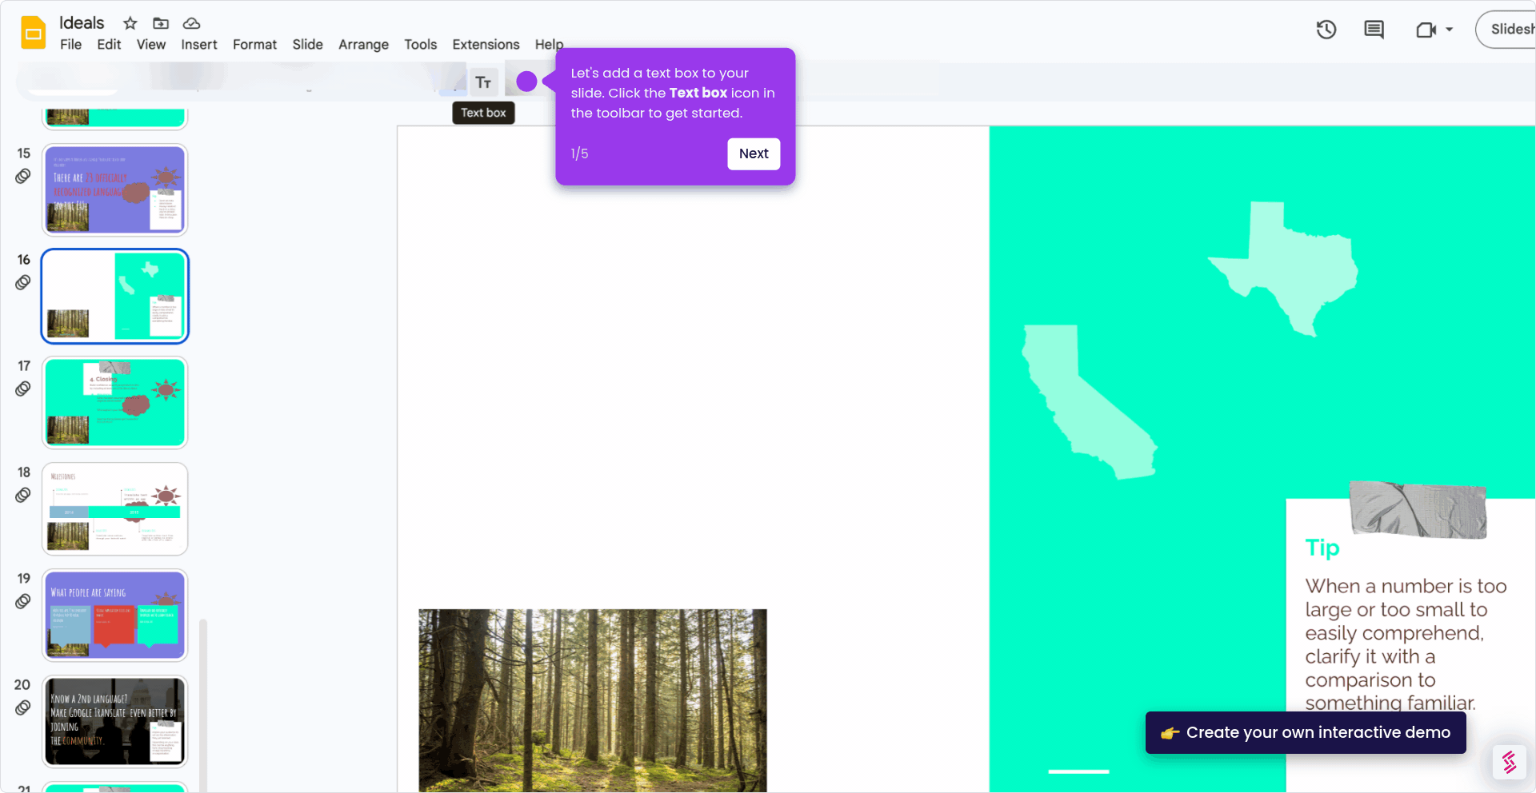
Task: Click link icon beside slide 19
Action: (23, 601)
